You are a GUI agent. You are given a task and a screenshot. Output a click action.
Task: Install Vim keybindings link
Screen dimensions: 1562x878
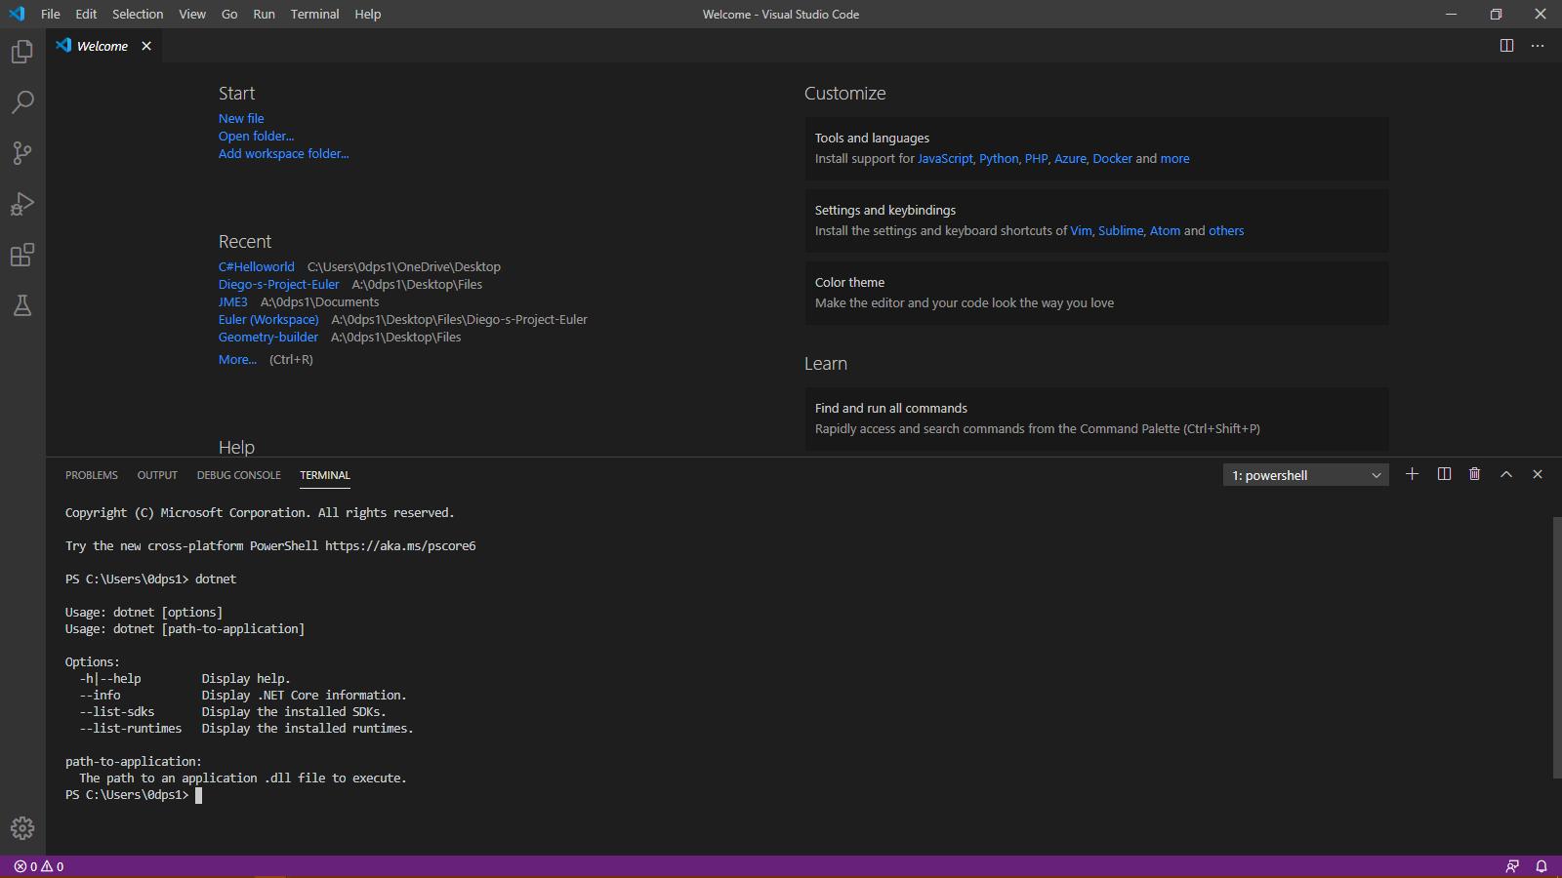click(x=1081, y=230)
